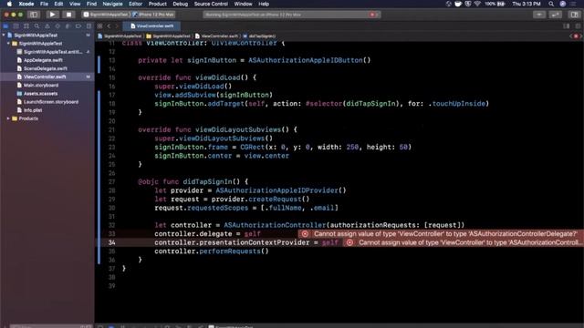Open Notification Center list icon

(574, 4)
